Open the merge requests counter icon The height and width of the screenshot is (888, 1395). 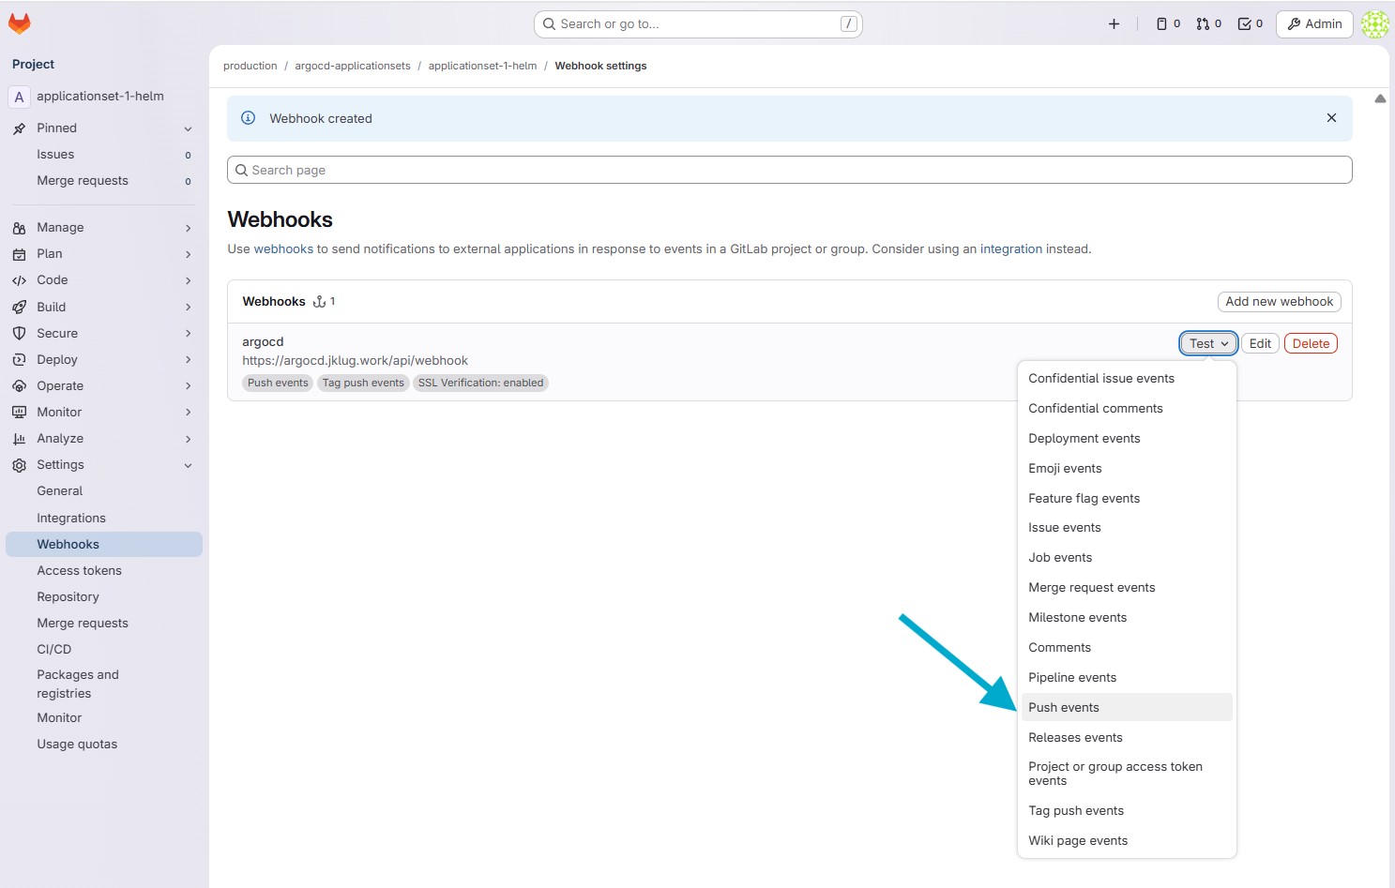(x=1208, y=24)
